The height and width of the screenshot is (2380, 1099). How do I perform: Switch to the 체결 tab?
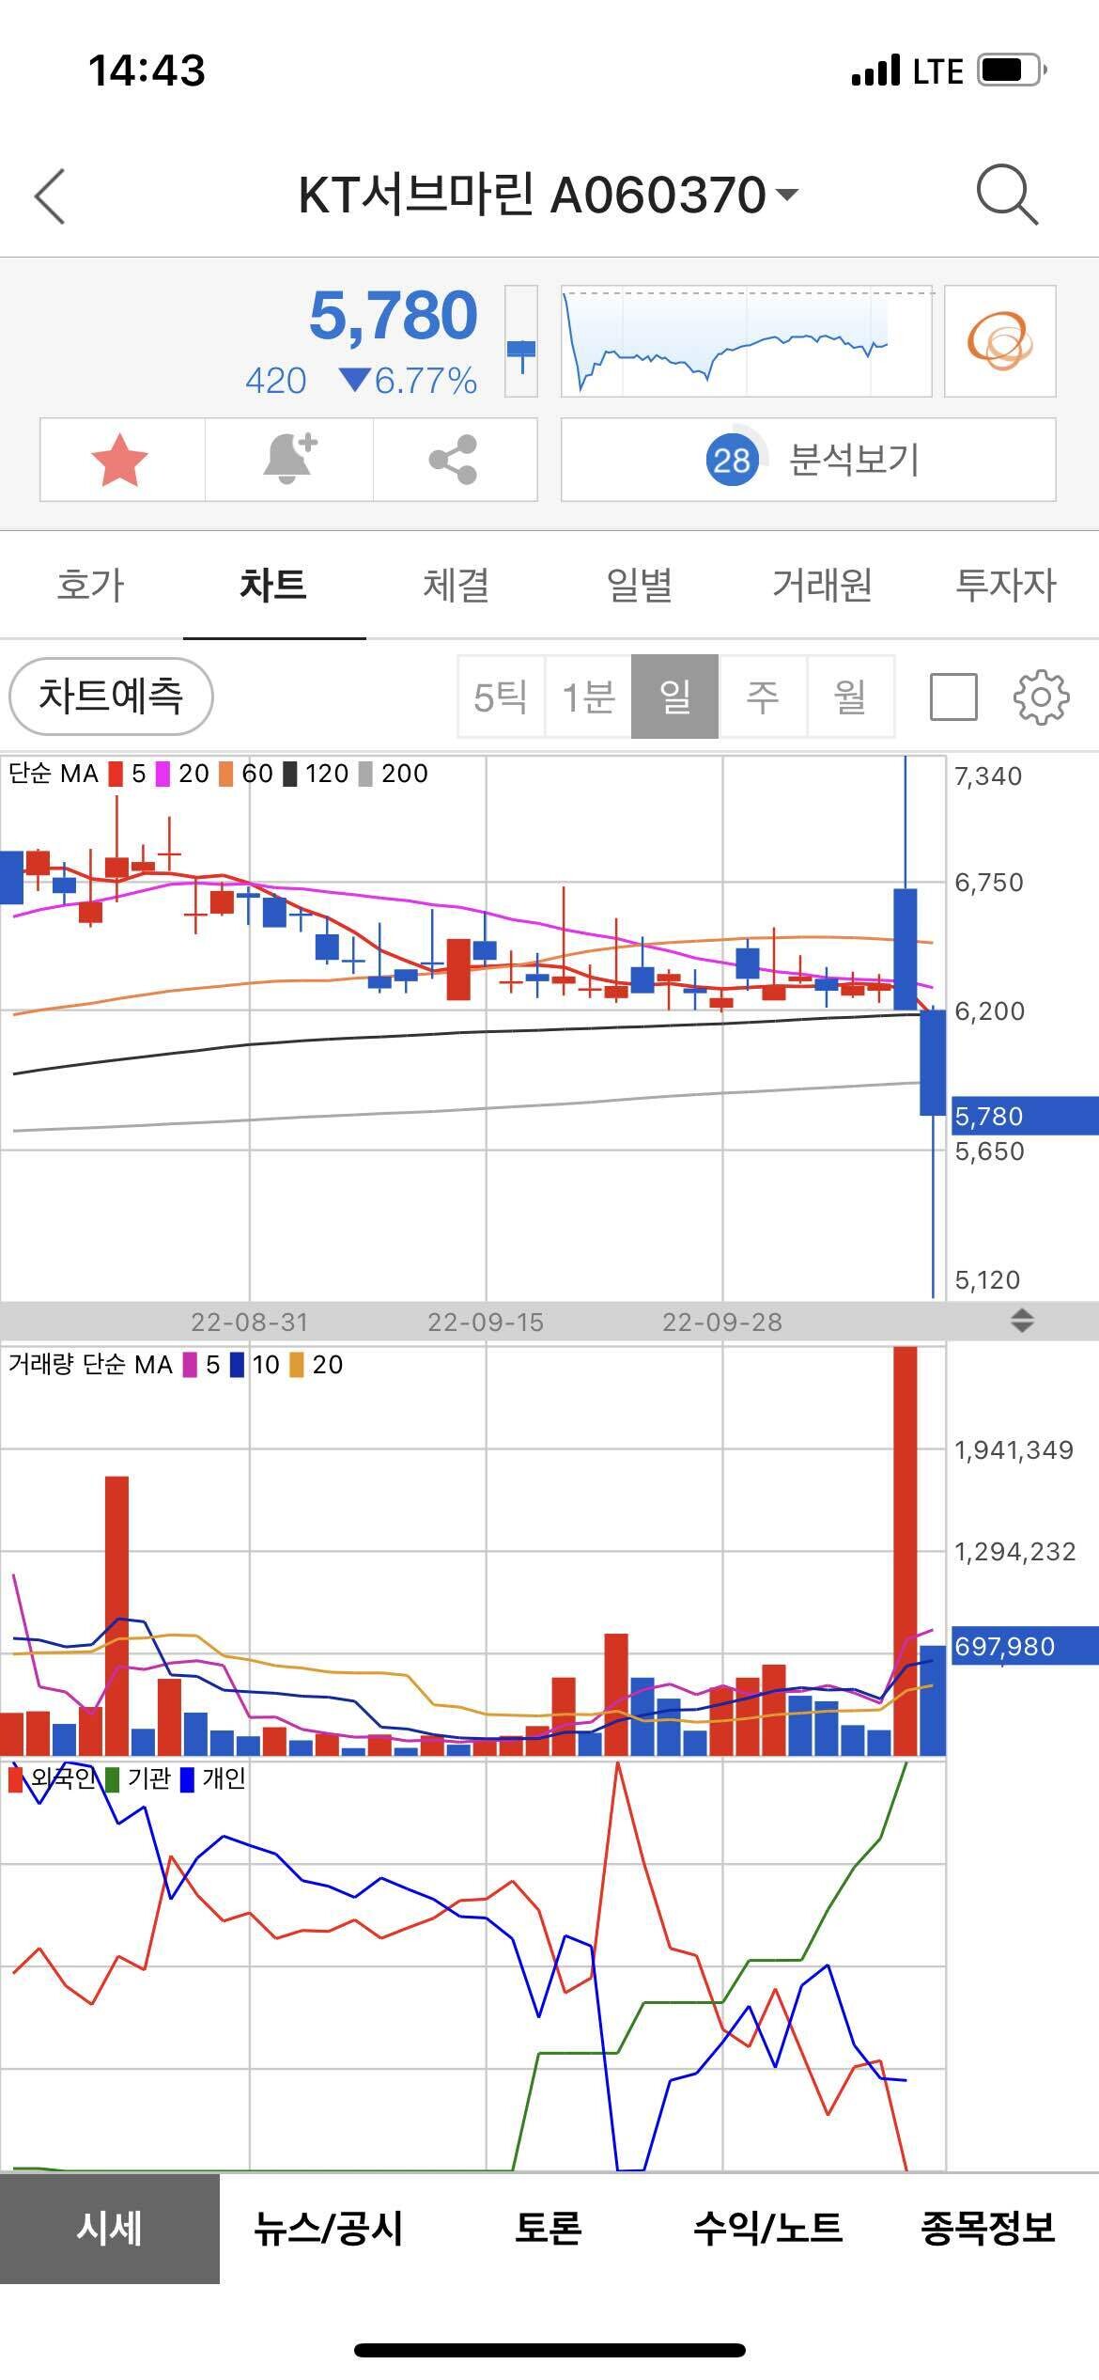457,585
